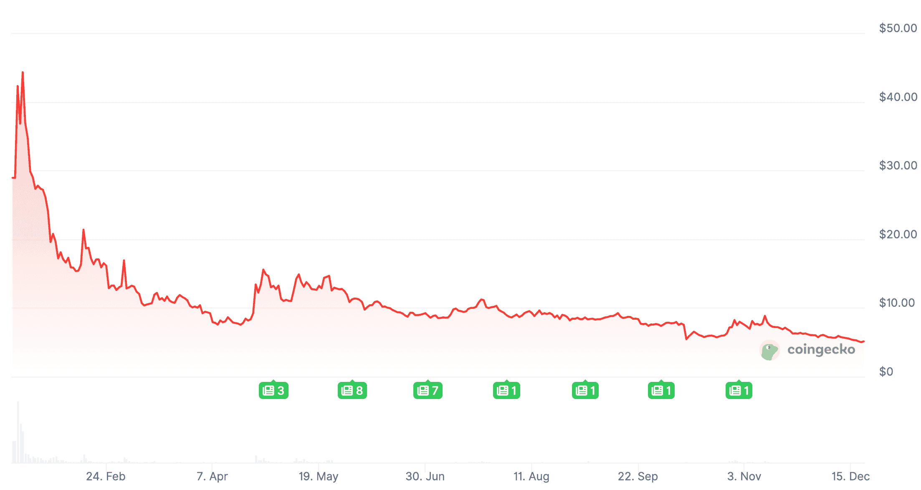Open the news marker showing 7 articles

coord(428,391)
